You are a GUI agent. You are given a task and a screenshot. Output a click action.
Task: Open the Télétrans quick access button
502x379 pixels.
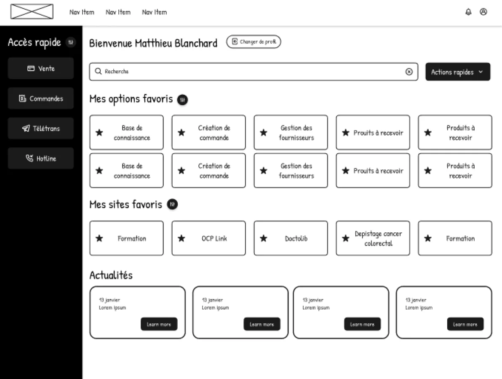41,128
